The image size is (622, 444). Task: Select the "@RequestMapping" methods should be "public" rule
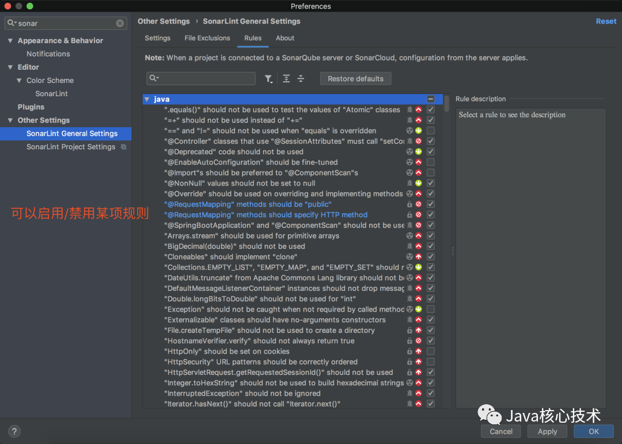(248, 204)
